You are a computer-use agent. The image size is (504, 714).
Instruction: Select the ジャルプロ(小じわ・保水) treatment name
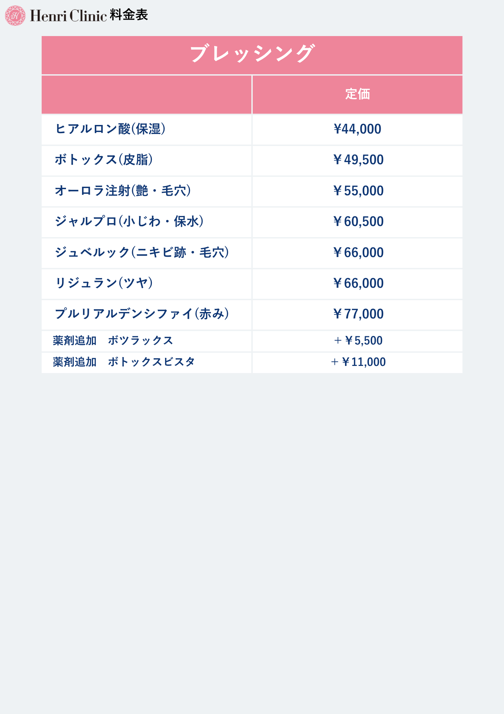(x=129, y=221)
